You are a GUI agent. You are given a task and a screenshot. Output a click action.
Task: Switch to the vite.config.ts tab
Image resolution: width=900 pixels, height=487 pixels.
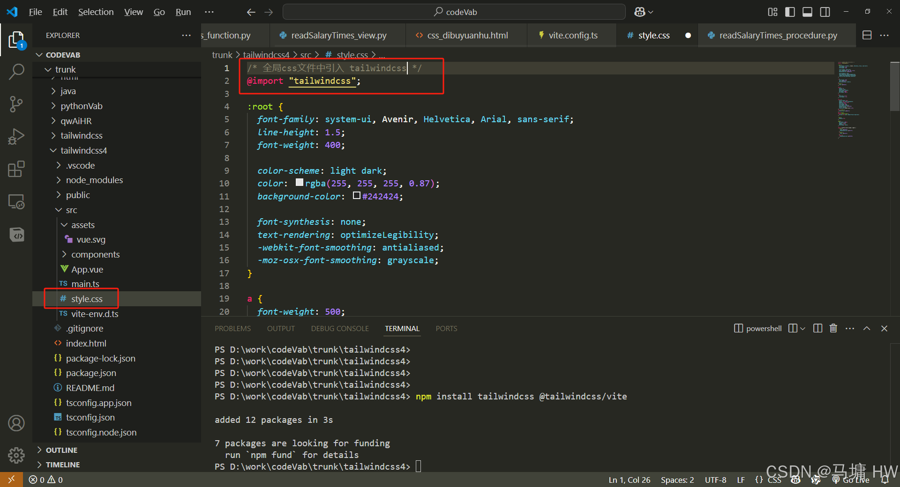tap(571, 35)
